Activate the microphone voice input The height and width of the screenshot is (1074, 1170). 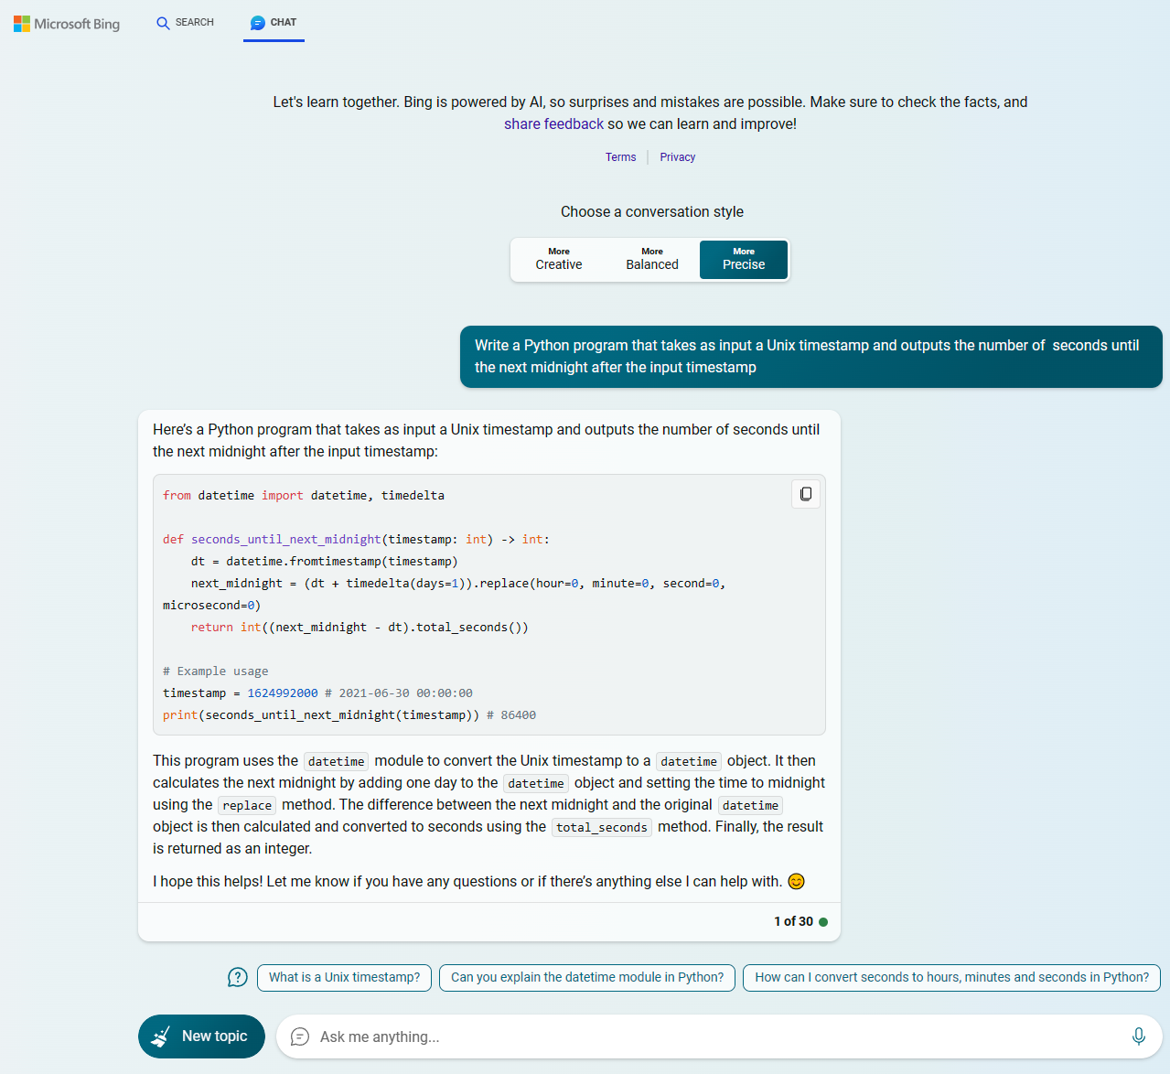[x=1139, y=1036]
